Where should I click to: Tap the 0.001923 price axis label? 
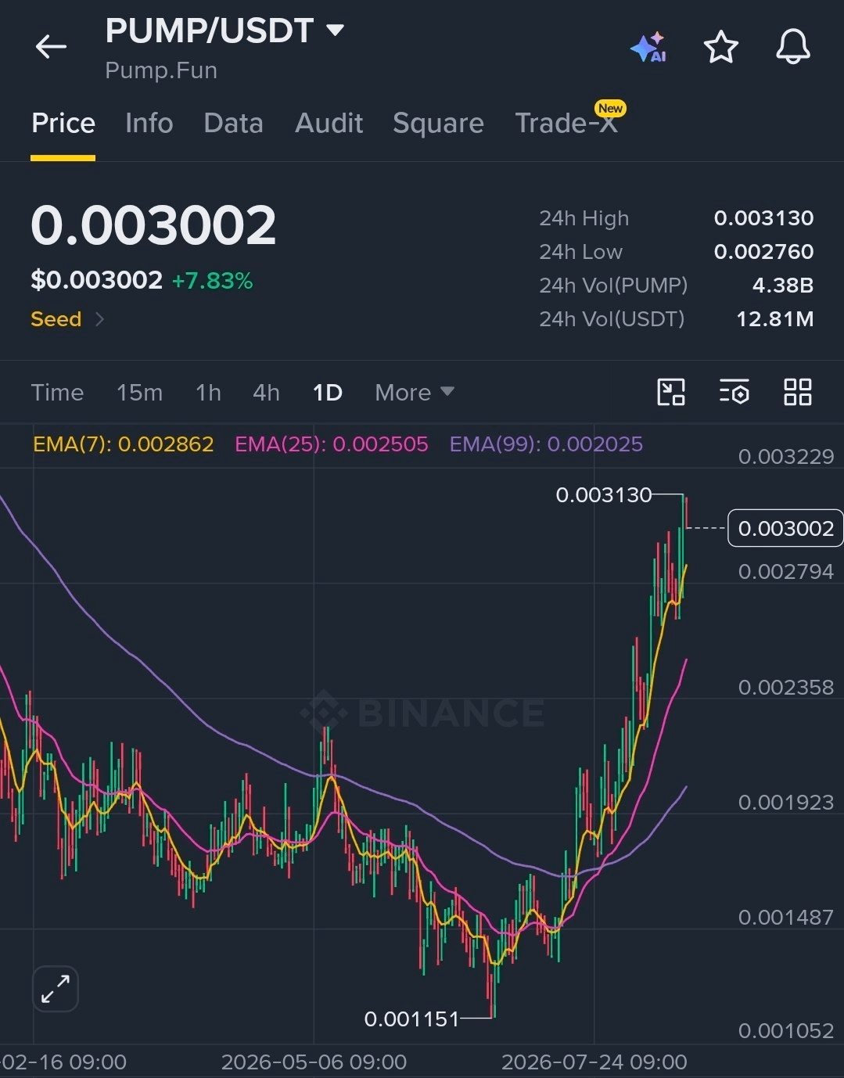[786, 803]
